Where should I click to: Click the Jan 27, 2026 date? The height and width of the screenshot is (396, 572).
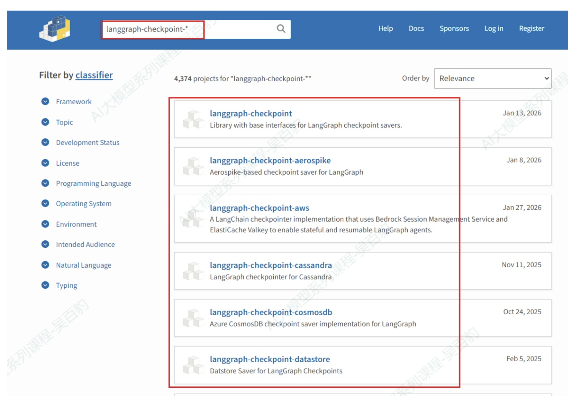point(522,207)
